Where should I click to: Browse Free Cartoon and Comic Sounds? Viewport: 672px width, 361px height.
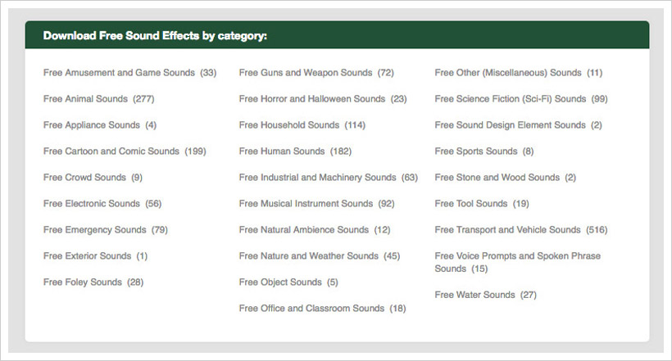click(111, 151)
